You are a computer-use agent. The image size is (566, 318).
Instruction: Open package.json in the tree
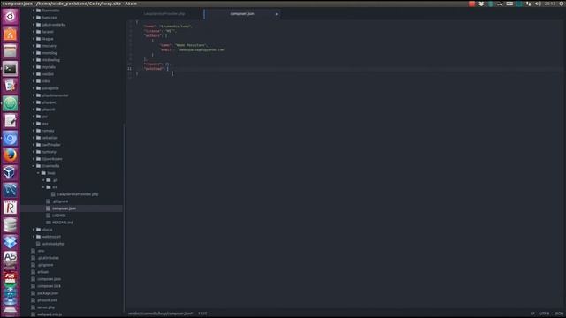tap(48, 293)
